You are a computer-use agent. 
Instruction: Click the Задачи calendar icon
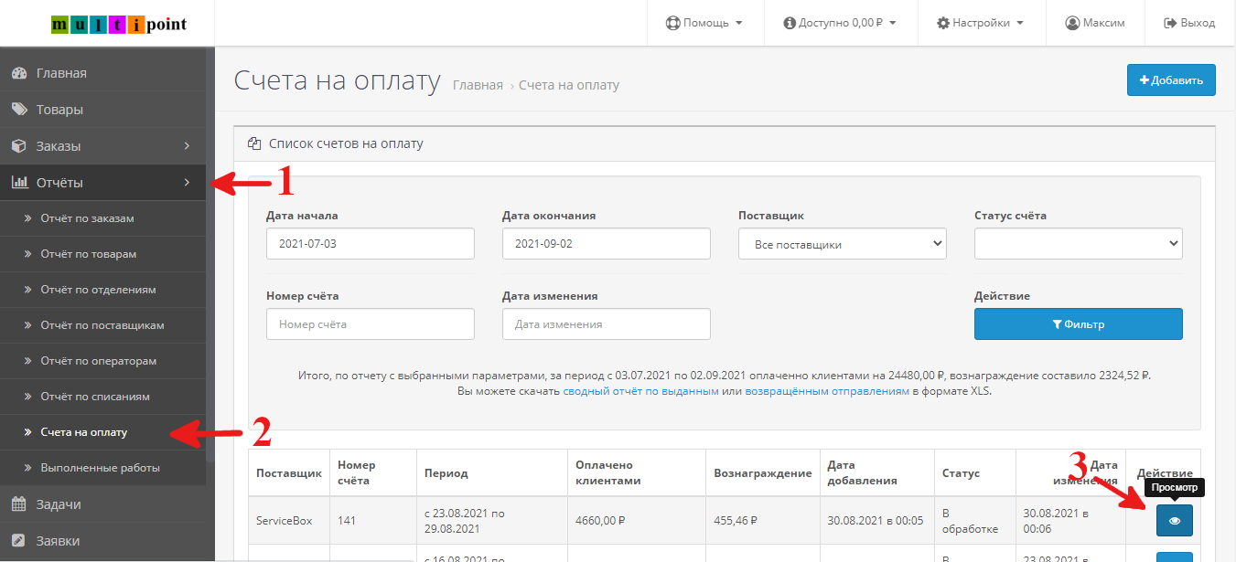click(x=18, y=504)
